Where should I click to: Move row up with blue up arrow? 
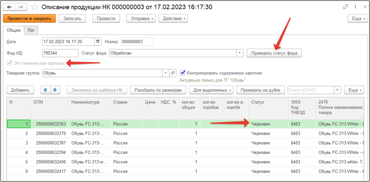tap(46, 90)
